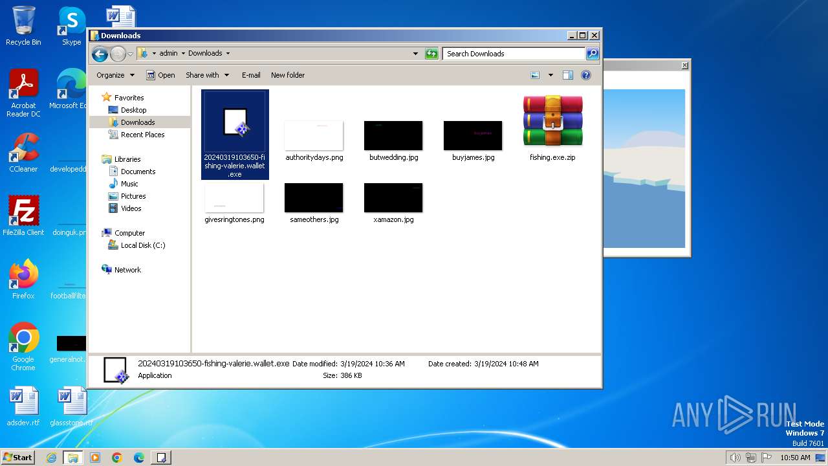
Task: Click admin in the address breadcrumb
Action: coord(168,54)
